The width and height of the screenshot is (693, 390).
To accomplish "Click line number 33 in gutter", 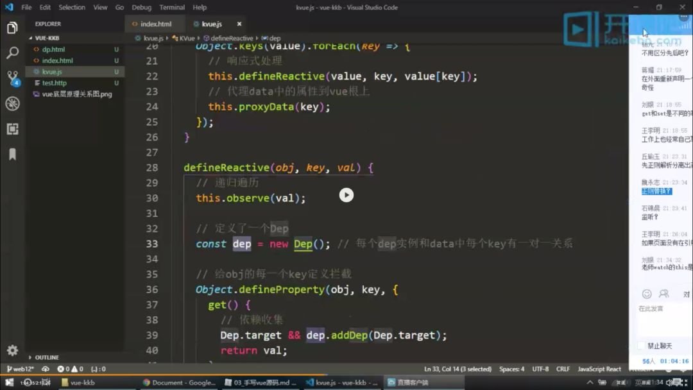I will pos(151,244).
